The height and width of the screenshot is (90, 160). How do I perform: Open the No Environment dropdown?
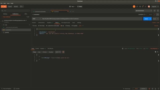(143, 11)
